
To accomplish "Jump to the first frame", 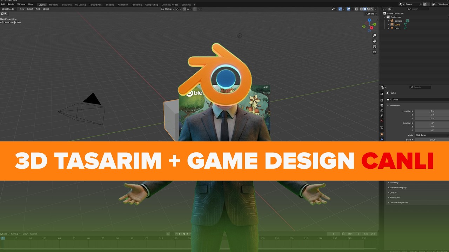I will [176, 234].
